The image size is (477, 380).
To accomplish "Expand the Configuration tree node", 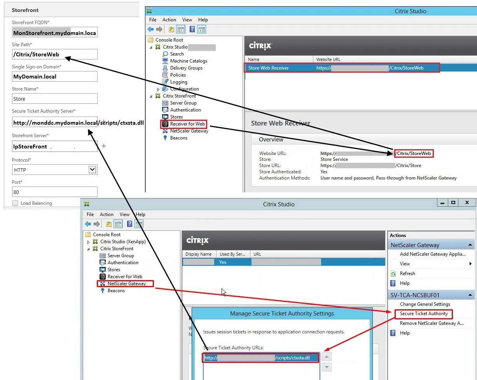I will [158, 89].
